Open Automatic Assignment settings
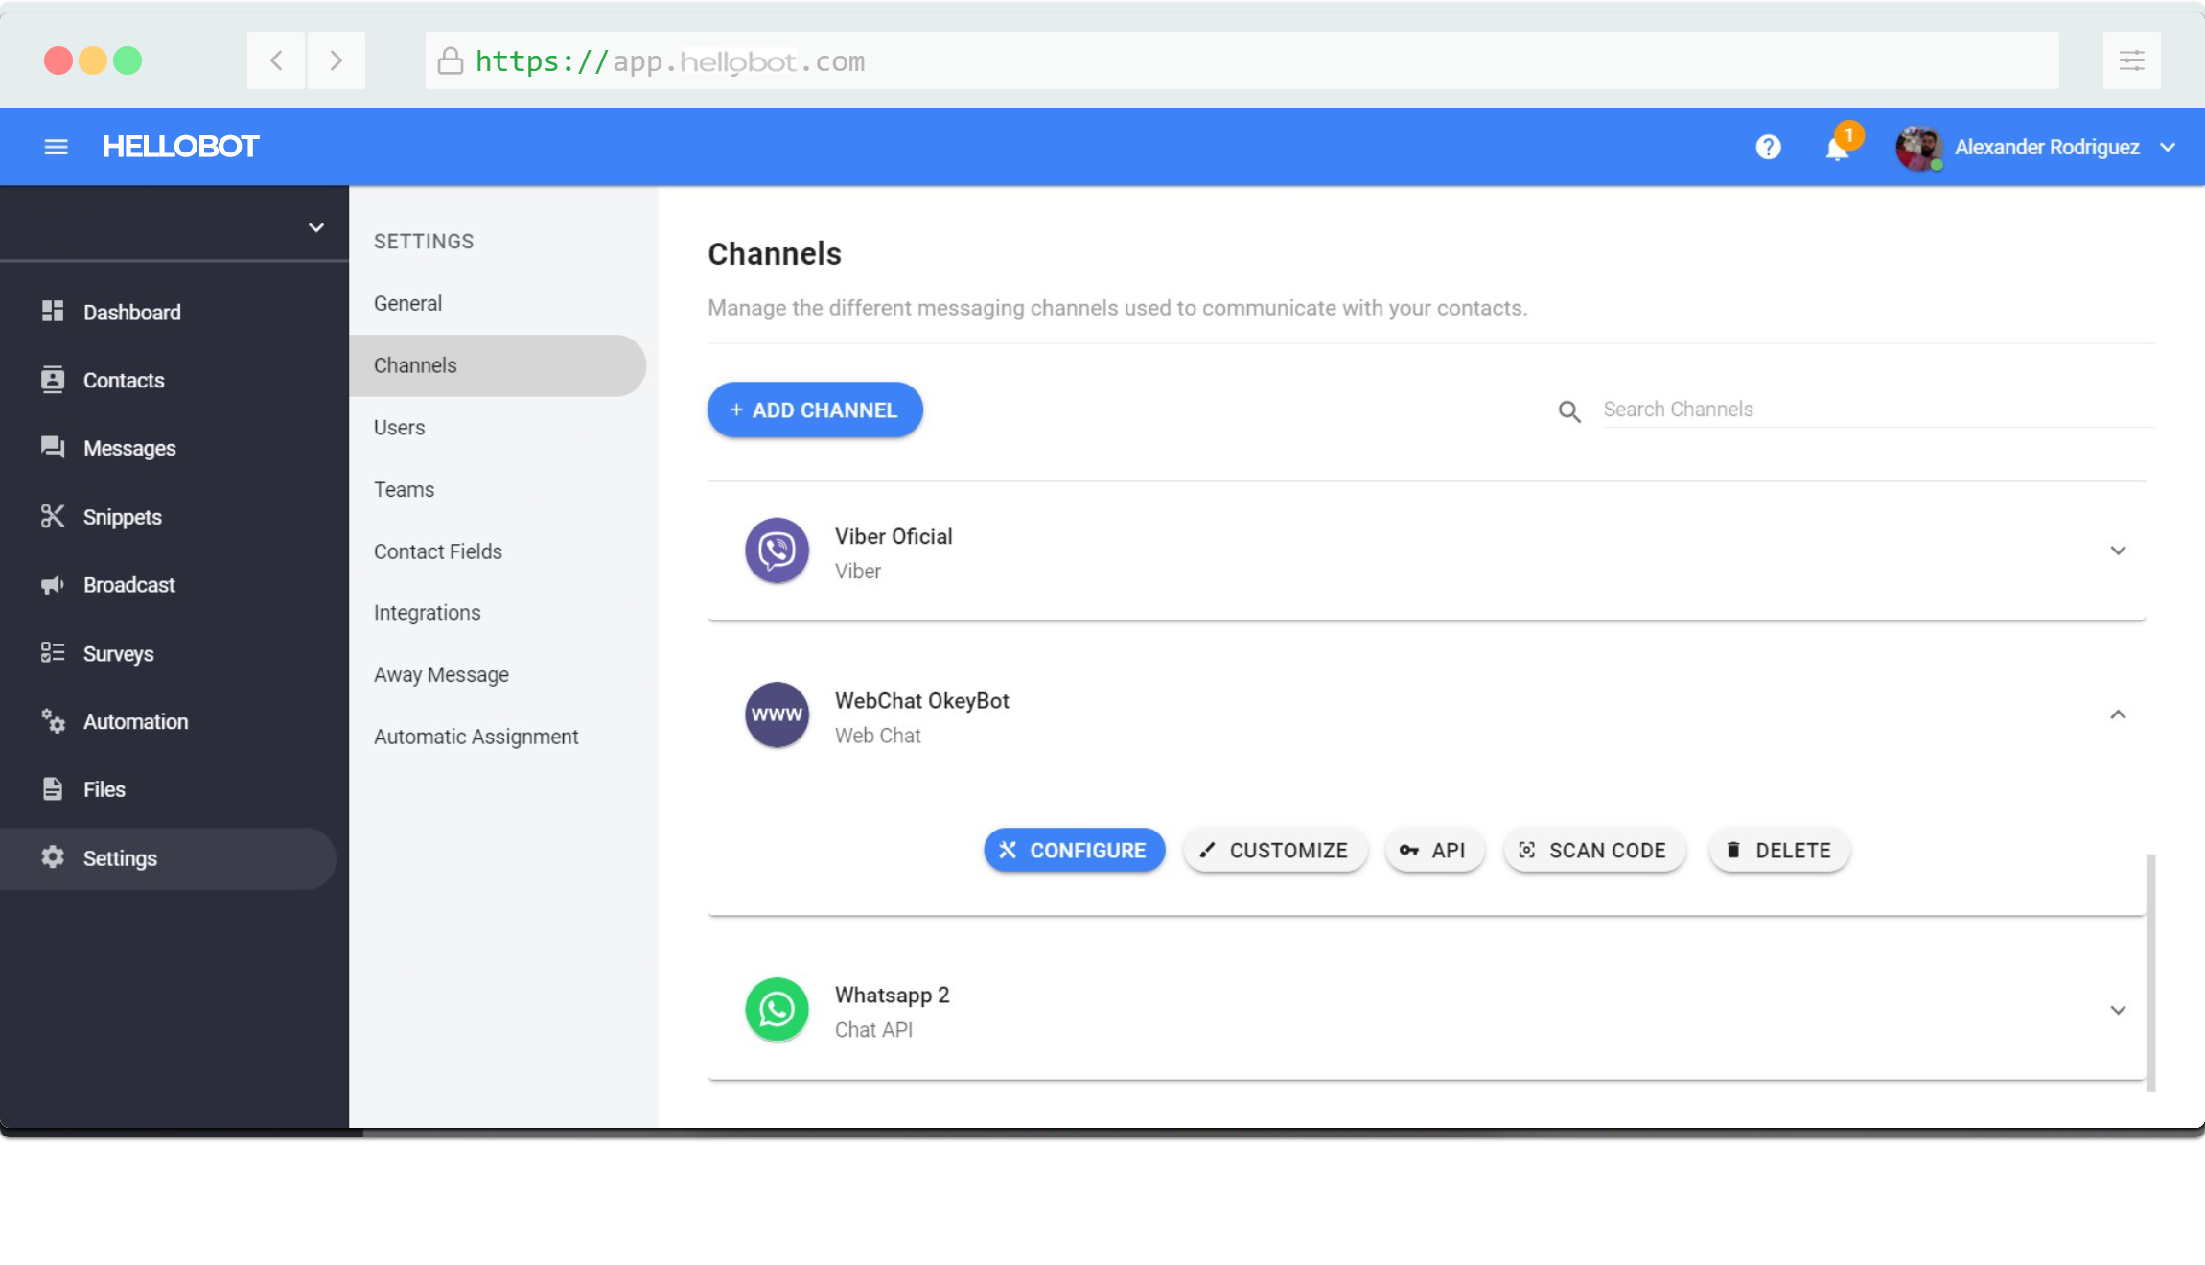Viewport: 2205px width, 1265px height. tap(476, 738)
